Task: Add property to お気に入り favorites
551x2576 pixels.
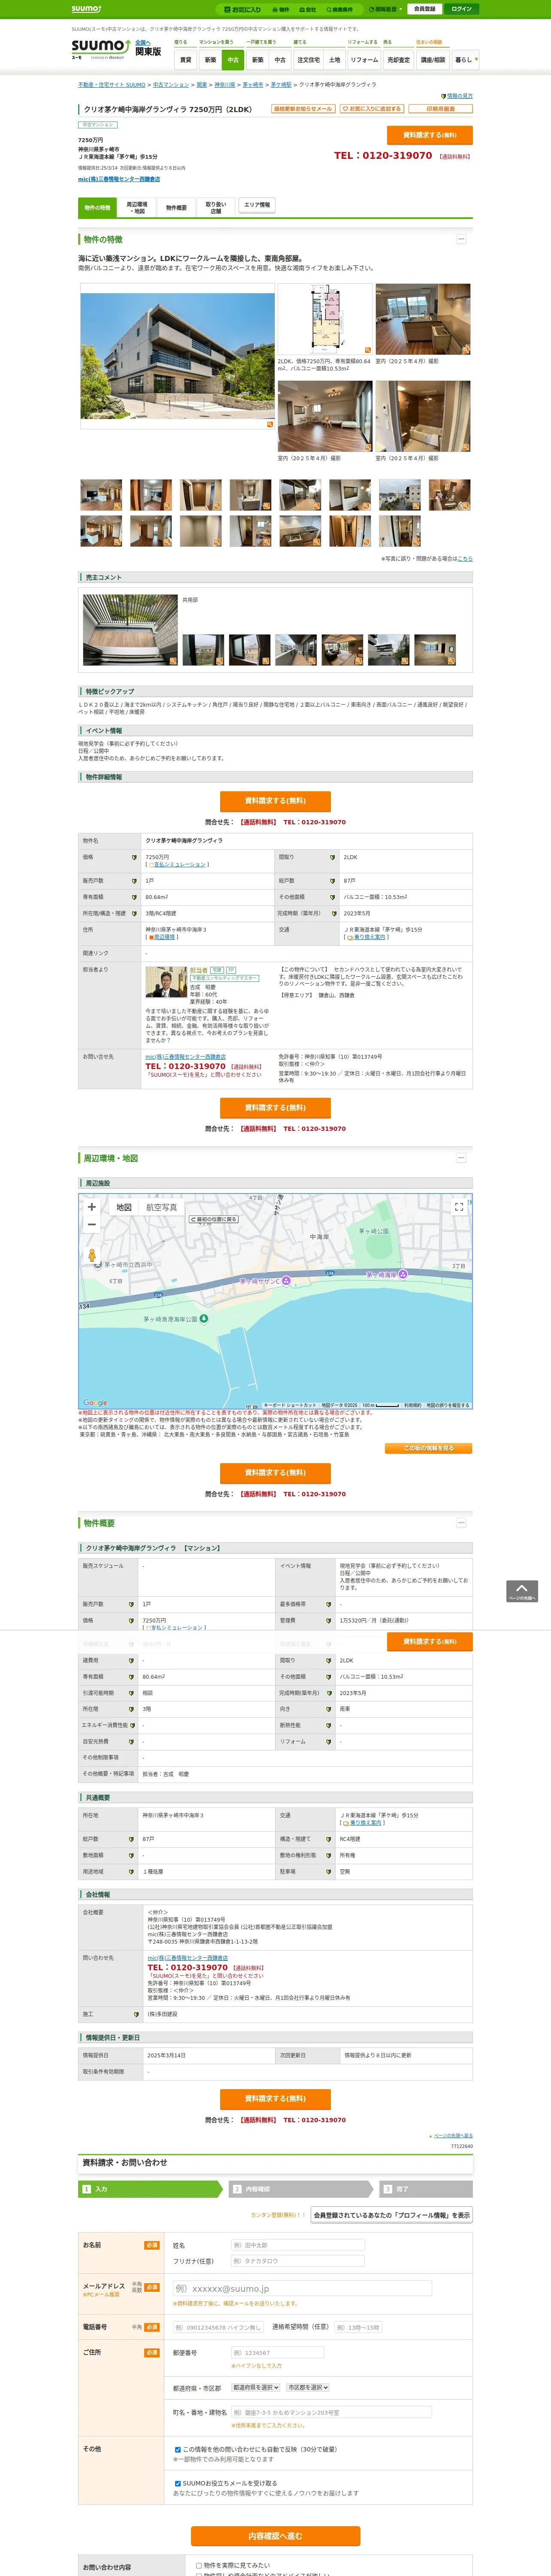Action: (372, 109)
